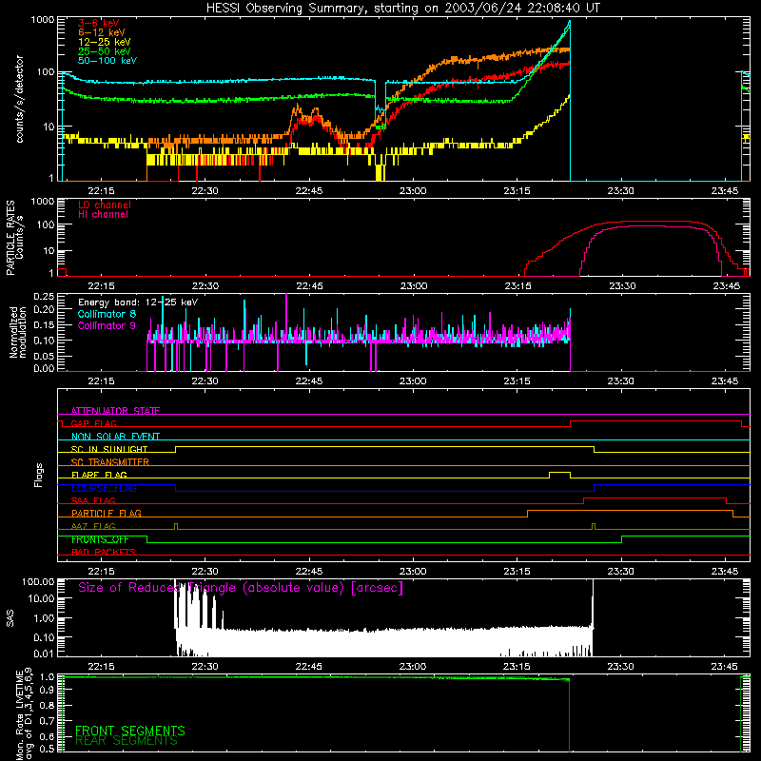Click the vertical 'Flags' axis title
The image size is (761, 761).
39,475
